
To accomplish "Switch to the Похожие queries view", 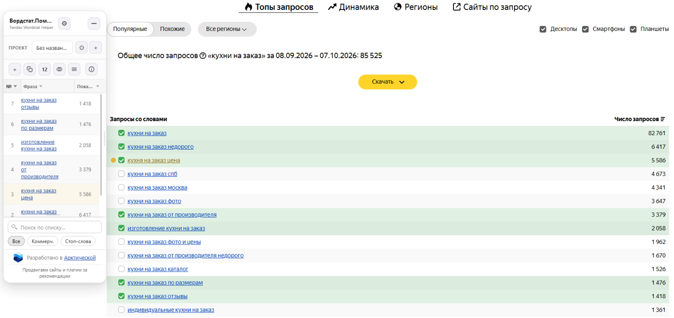I will (x=172, y=29).
